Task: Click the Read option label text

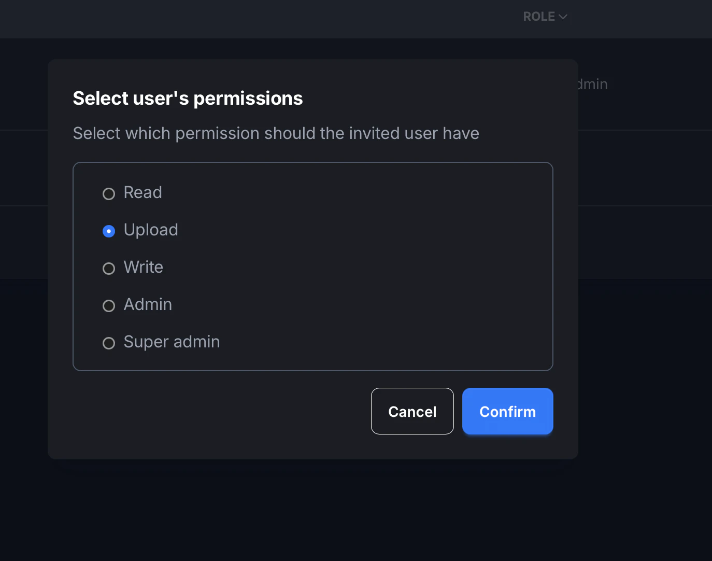Action: point(143,192)
